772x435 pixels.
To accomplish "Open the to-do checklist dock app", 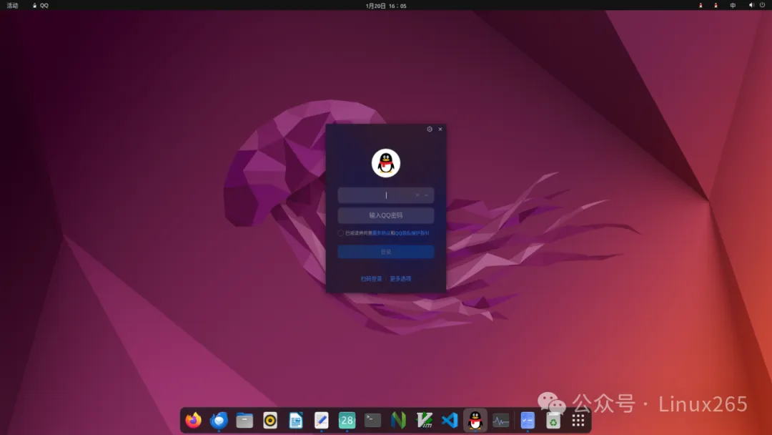I will 528,420.
